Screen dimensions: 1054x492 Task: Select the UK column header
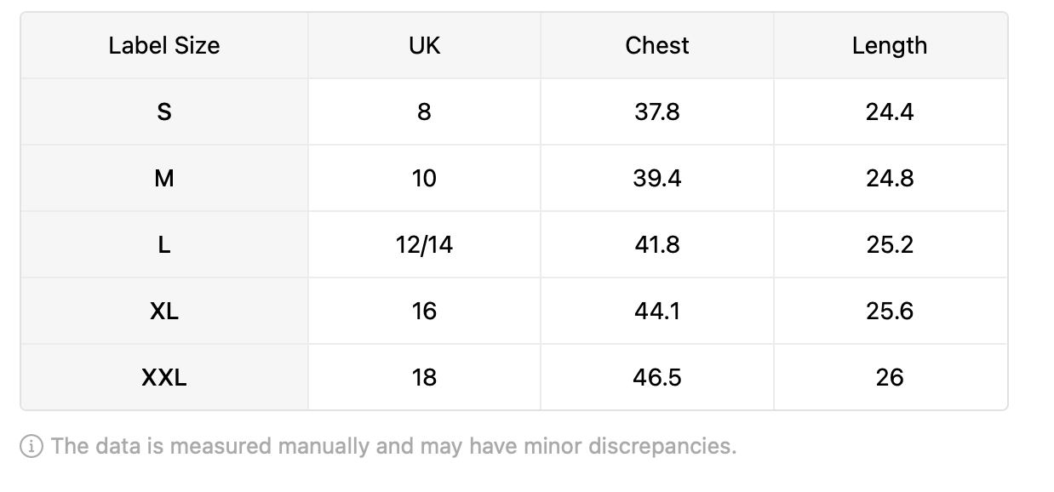coord(424,45)
